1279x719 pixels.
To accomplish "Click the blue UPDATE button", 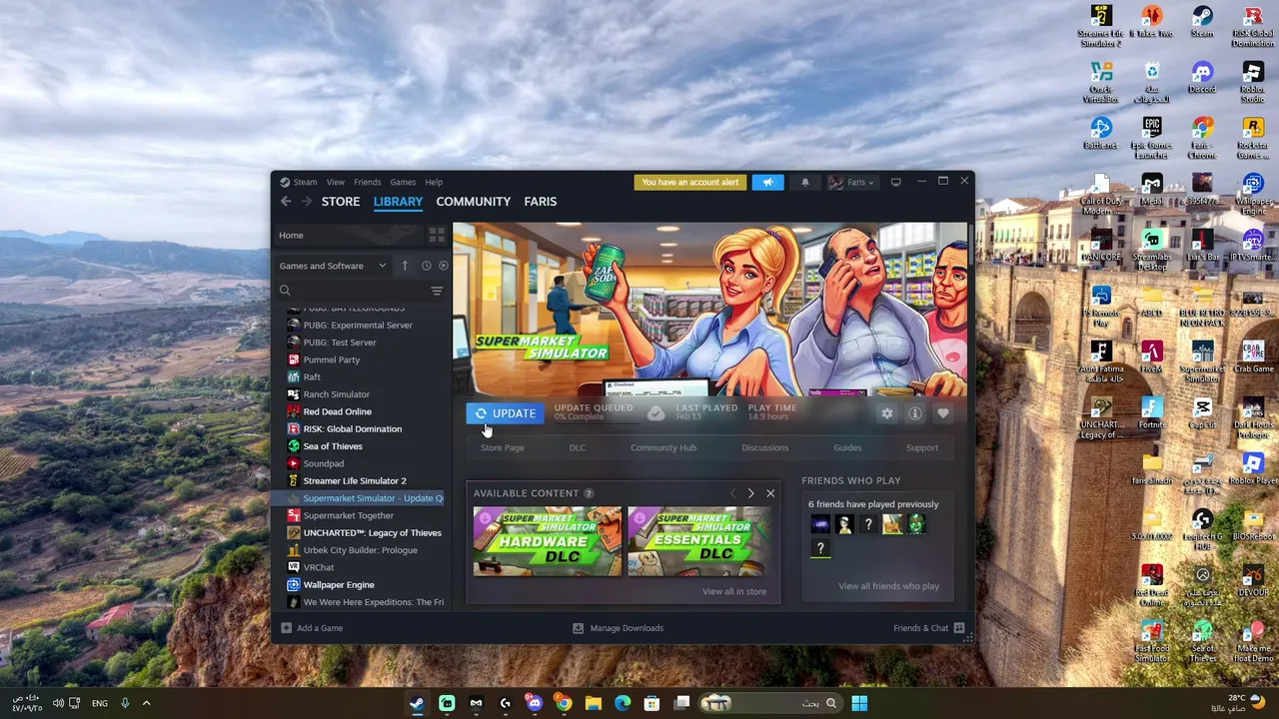I will (506, 413).
